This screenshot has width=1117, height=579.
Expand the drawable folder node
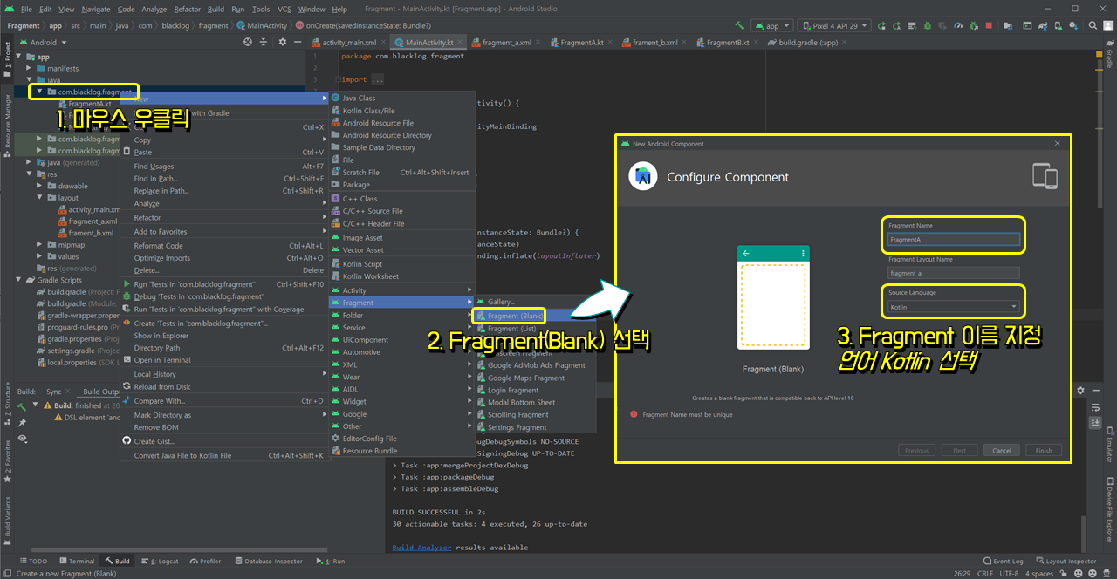tap(40, 186)
